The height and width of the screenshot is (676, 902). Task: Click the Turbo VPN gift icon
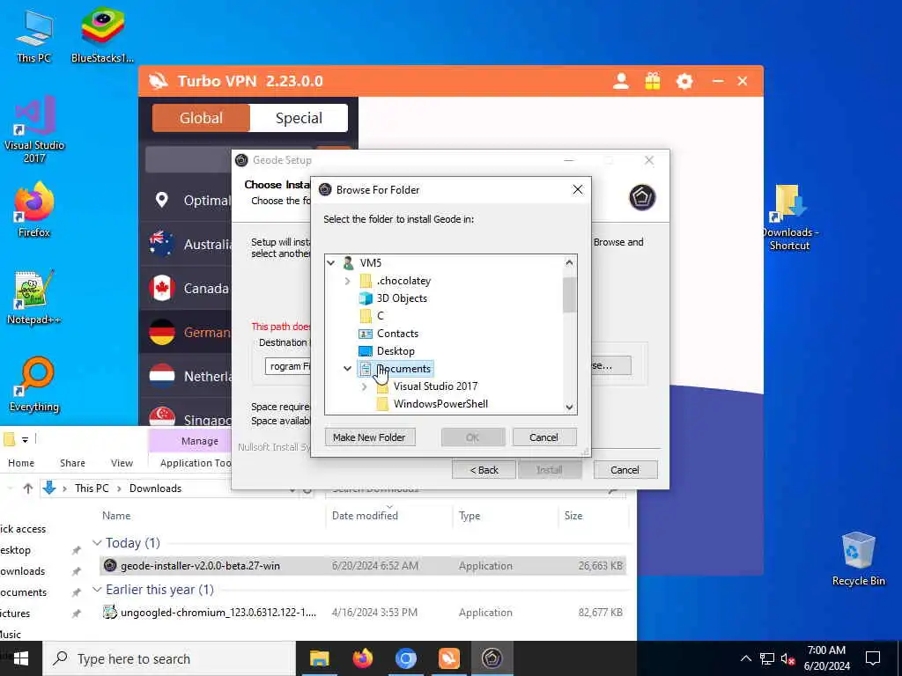(653, 81)
